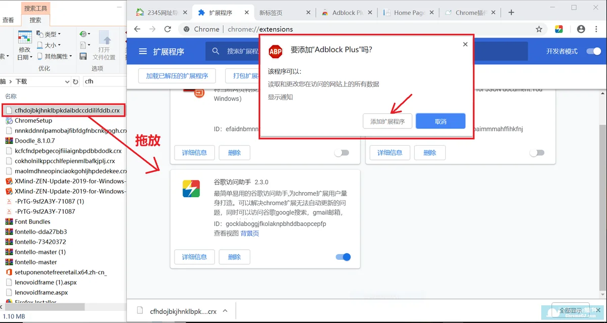607x323 pixels.
Task: Close the Chrome插件 tab
Action: pyautogui.click(x=493, y=13)
